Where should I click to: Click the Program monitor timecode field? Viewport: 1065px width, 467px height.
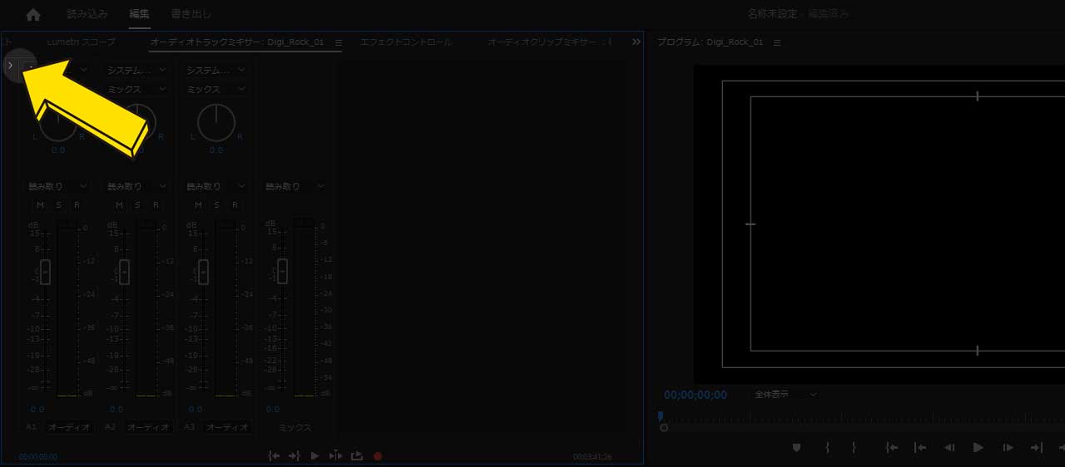[695, 395]
